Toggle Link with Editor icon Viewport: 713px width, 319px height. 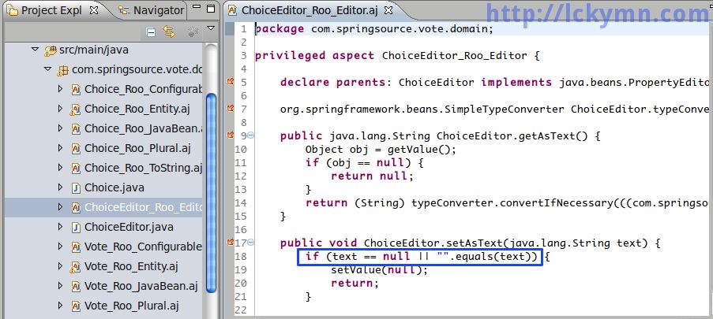169,32
